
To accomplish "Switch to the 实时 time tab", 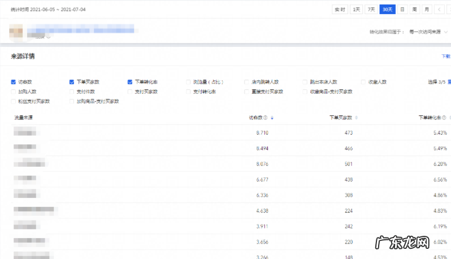I will click(340, 10).
